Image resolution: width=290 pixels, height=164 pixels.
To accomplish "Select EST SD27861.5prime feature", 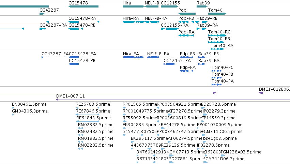I will tap(171, 163).
